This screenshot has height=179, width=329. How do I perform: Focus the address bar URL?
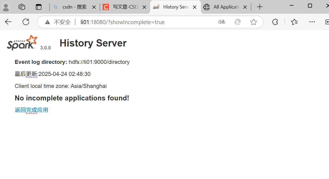point(123,22)
